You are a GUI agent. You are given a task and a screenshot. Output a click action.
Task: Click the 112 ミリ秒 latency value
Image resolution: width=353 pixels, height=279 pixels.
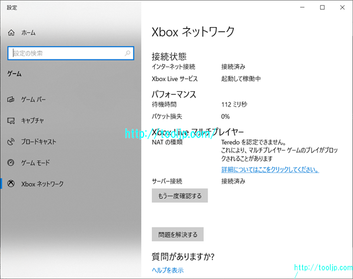coord(234,105)
